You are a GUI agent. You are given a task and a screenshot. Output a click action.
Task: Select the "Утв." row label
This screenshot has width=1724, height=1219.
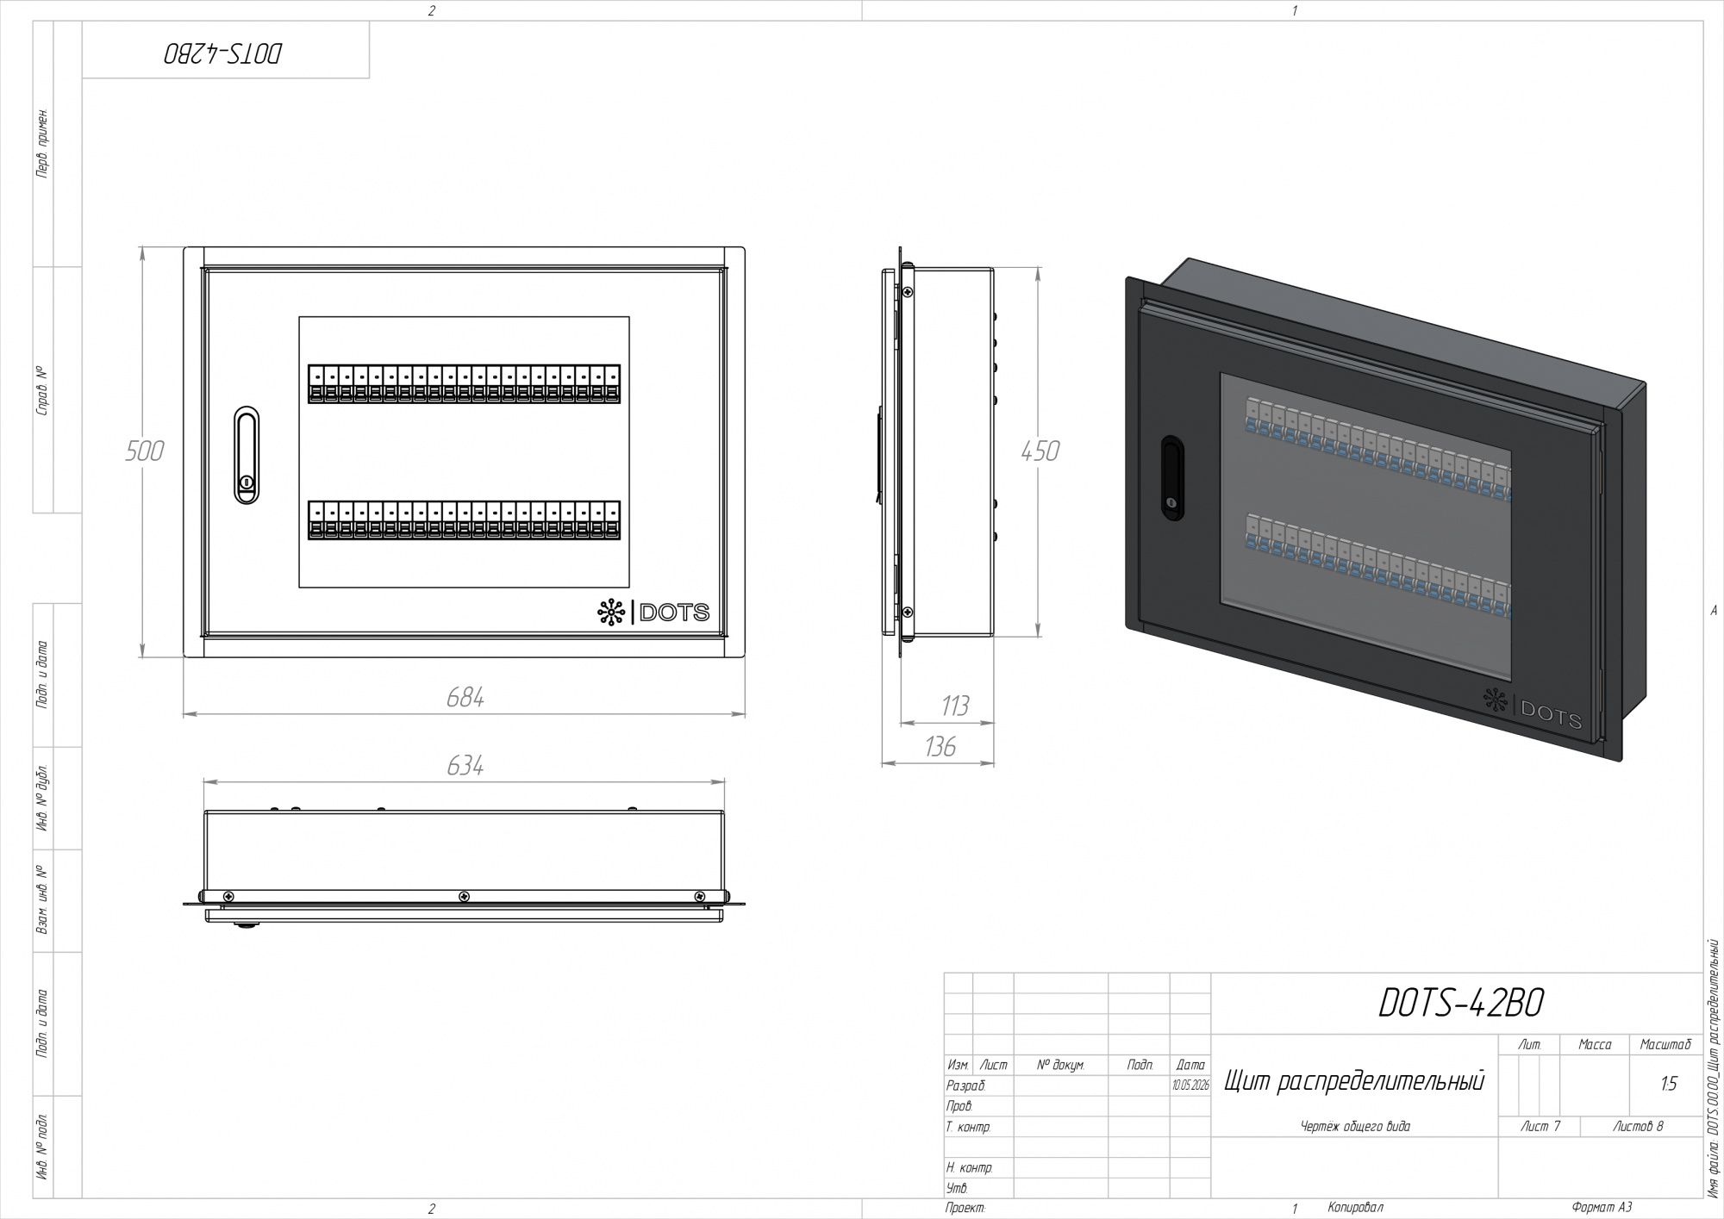click(957, 1189)
